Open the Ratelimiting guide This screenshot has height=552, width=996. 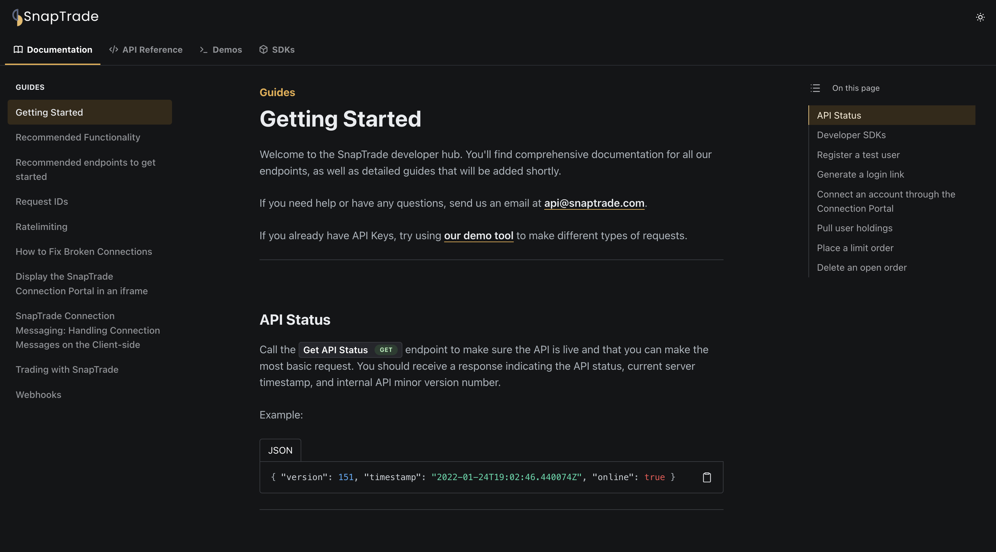pos(41,227)
